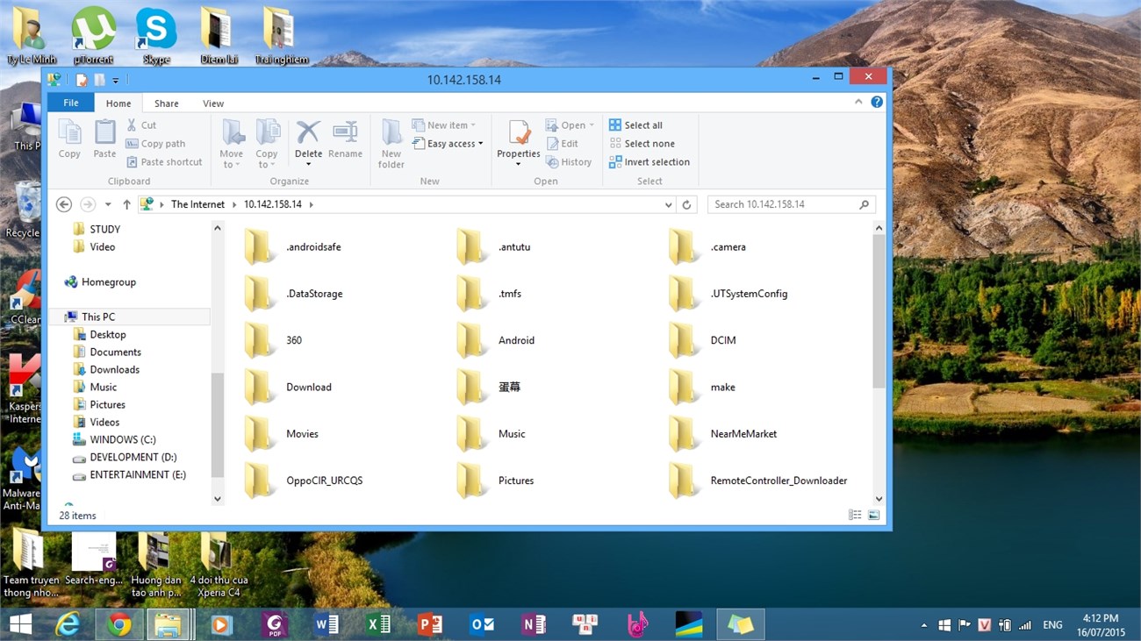Click the Edit command in Open group

tap(562, 144)
